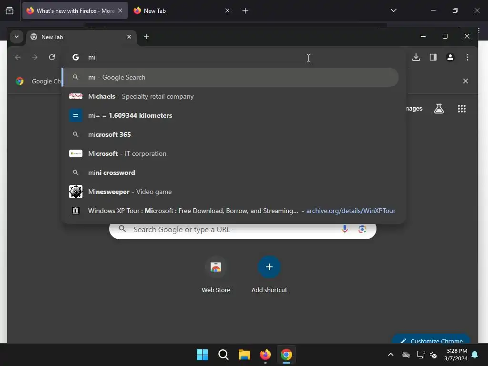Click the OneDrive cloud tray icon

[x=406, y=355]
